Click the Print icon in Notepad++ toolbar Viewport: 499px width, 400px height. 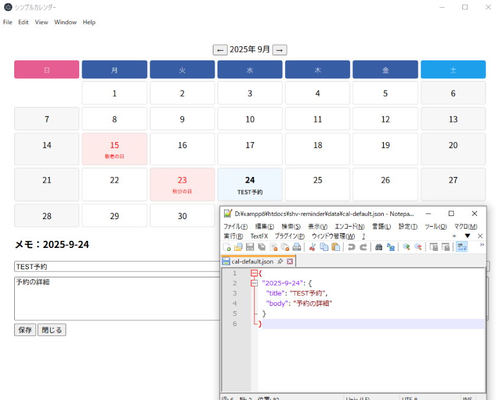click(297, 247)
